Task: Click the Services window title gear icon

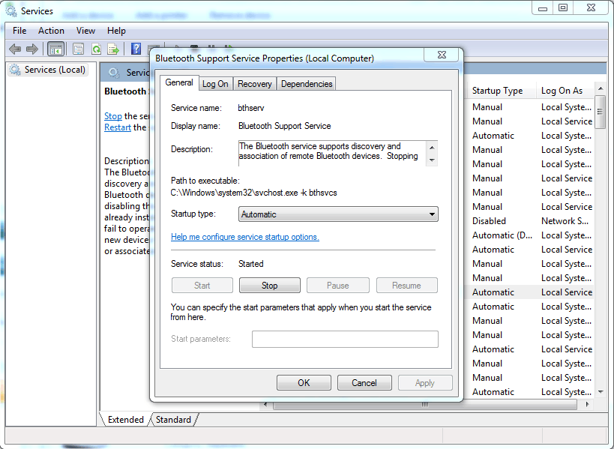Action: 11,10
